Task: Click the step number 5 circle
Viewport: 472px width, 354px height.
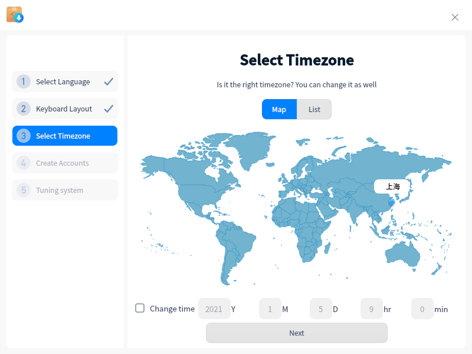Action: (24, 190)
